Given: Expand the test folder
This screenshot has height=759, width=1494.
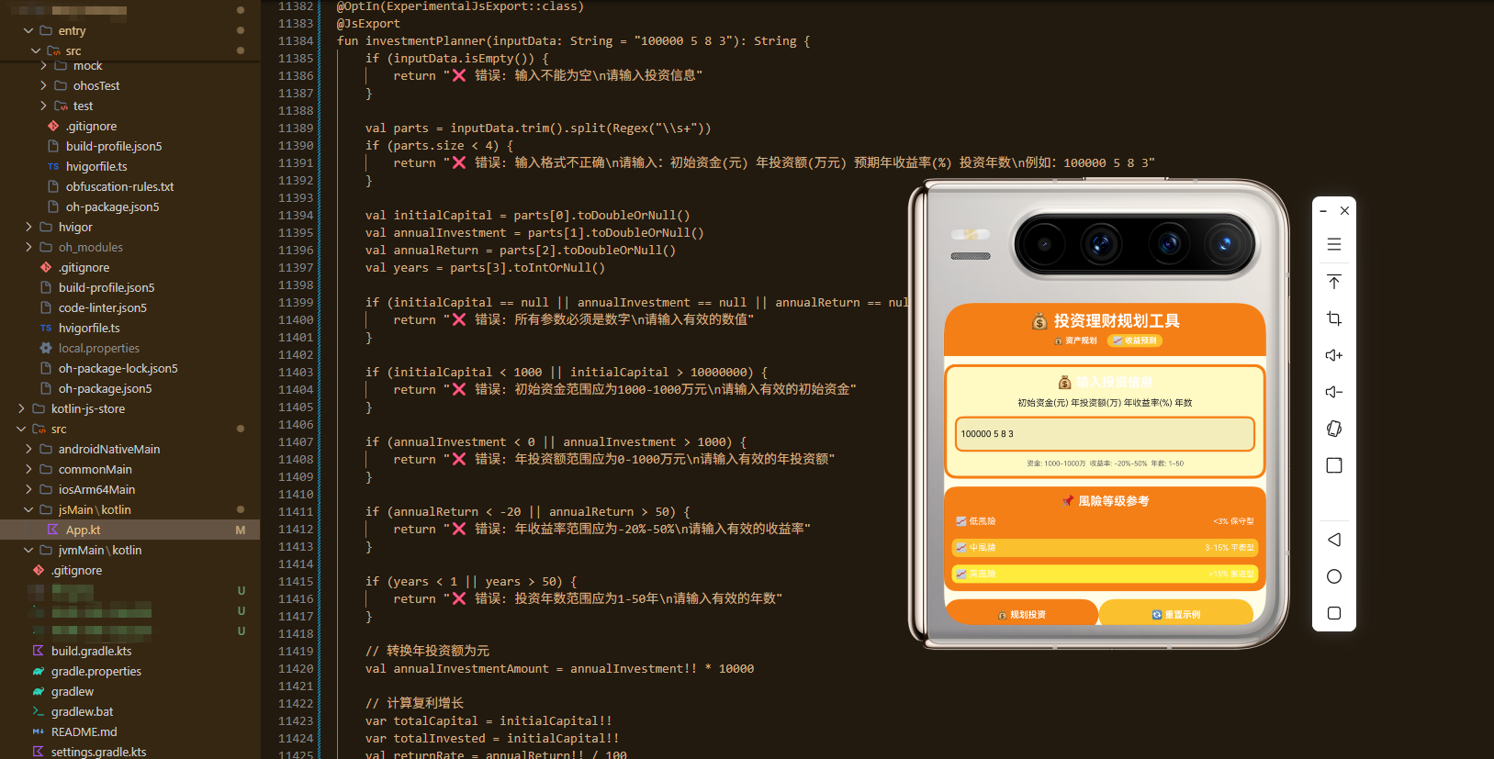Looking at the screenshot, I should point(43,106).
